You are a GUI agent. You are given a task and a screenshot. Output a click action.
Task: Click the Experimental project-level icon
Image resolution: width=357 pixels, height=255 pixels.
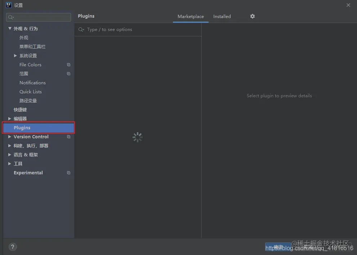(x=68, y=173)
